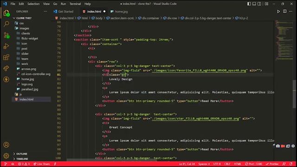Start Live Share from status bar
Viewport: 297px width, 167px height.
41,164
